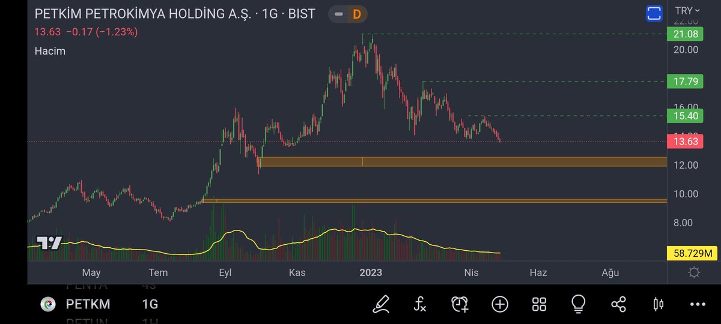This screenshot has width=721, height=324.
Task: Open the PETKM symbol search
Action: pyautogui.click(x=88, y=304)
